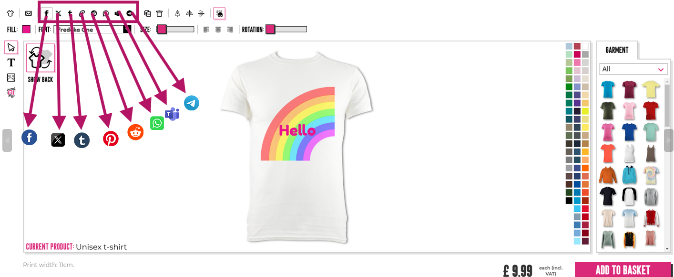Image resolution: width=674 pixels, height=277 pixels.
Task: Click the duplicate object icon
Action: (x=148, y=13)
